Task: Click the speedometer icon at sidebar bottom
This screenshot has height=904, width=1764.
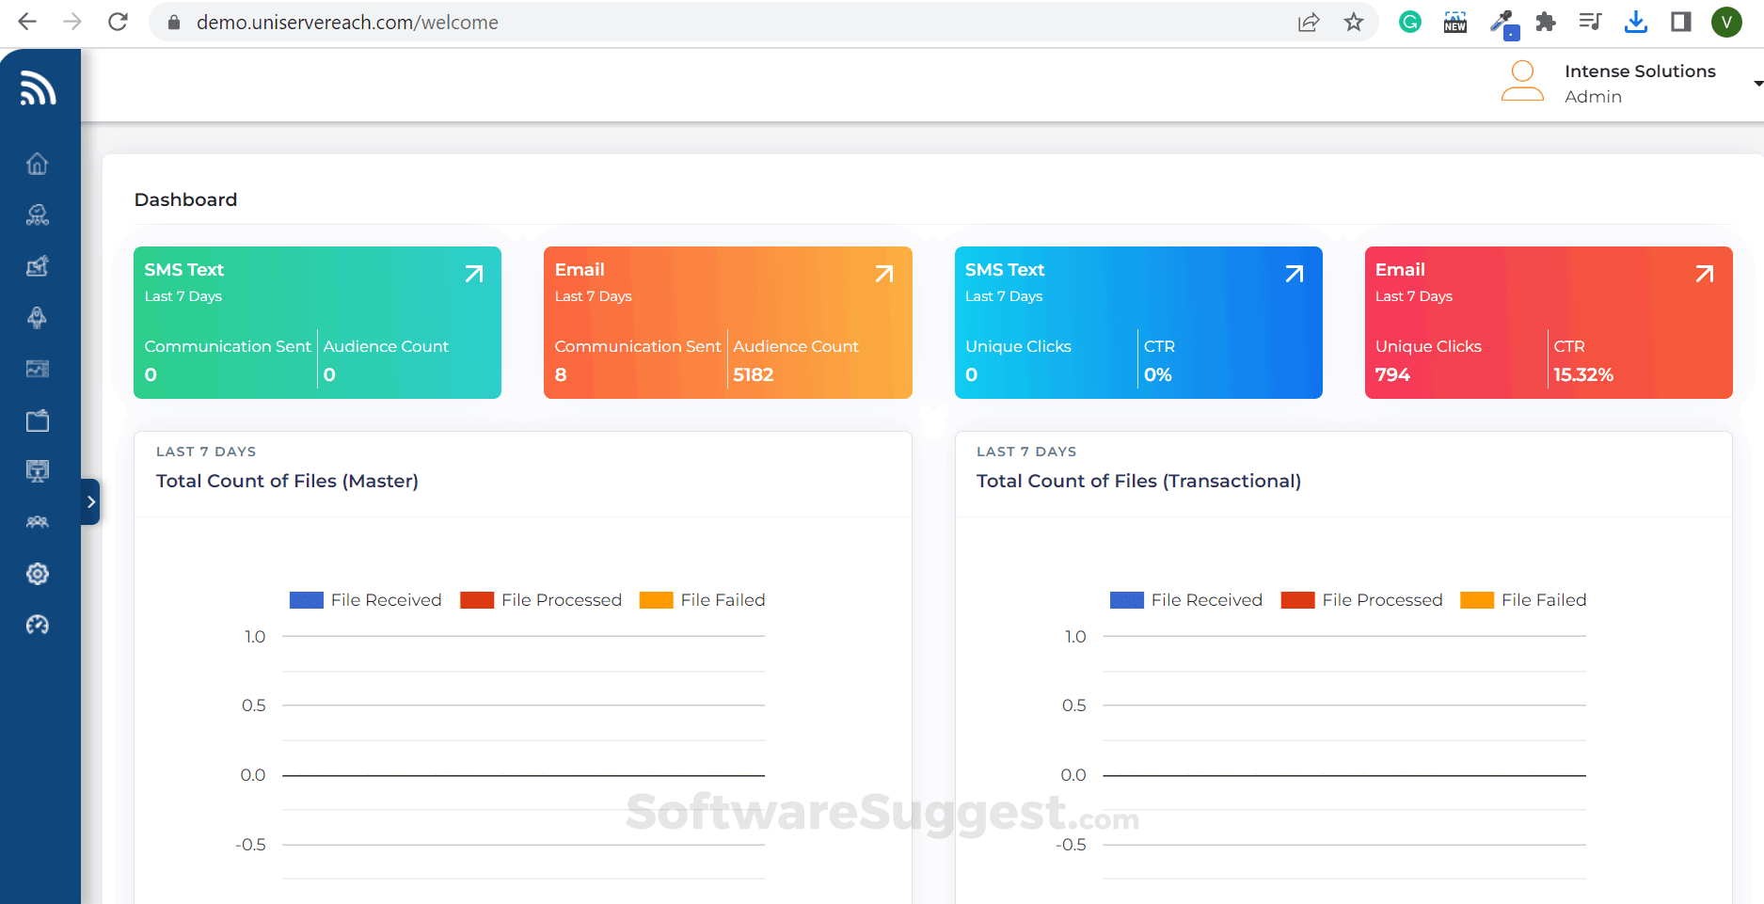Action: [x=38, y=625]
